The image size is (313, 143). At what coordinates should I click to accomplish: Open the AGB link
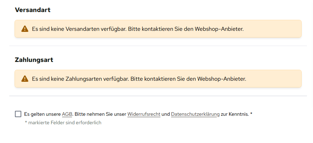67,114
